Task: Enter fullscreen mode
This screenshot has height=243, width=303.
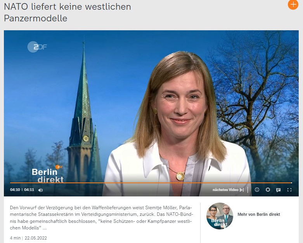Action: coord(289,190)
